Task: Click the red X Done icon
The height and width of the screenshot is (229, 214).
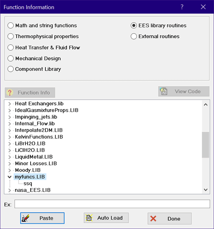Action: coord(153,219)
